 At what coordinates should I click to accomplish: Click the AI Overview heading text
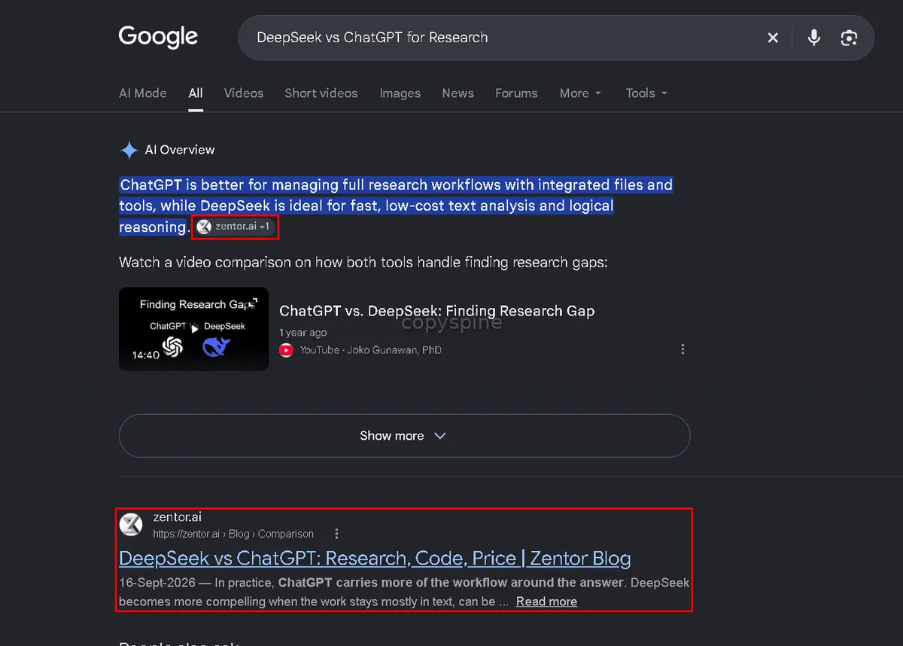pyautogui.click(x=180, y=150)
